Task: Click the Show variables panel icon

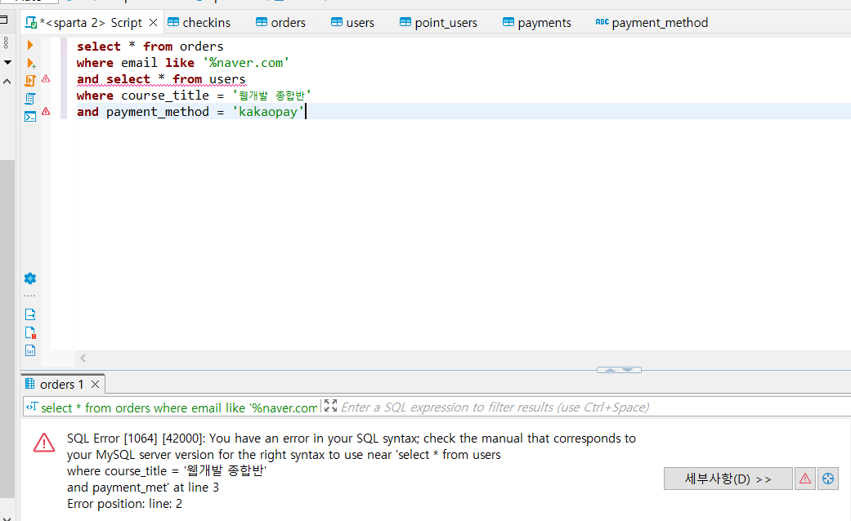Action: pos(30,351)
